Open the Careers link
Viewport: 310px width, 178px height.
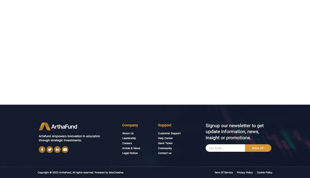pyautogui.click(x=127, y=143)
